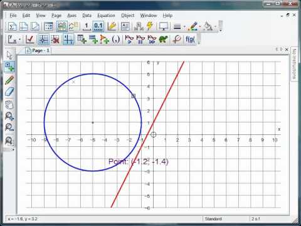Open the Equation menu
Screen dimensions: 301x226
tap(106, 16)
